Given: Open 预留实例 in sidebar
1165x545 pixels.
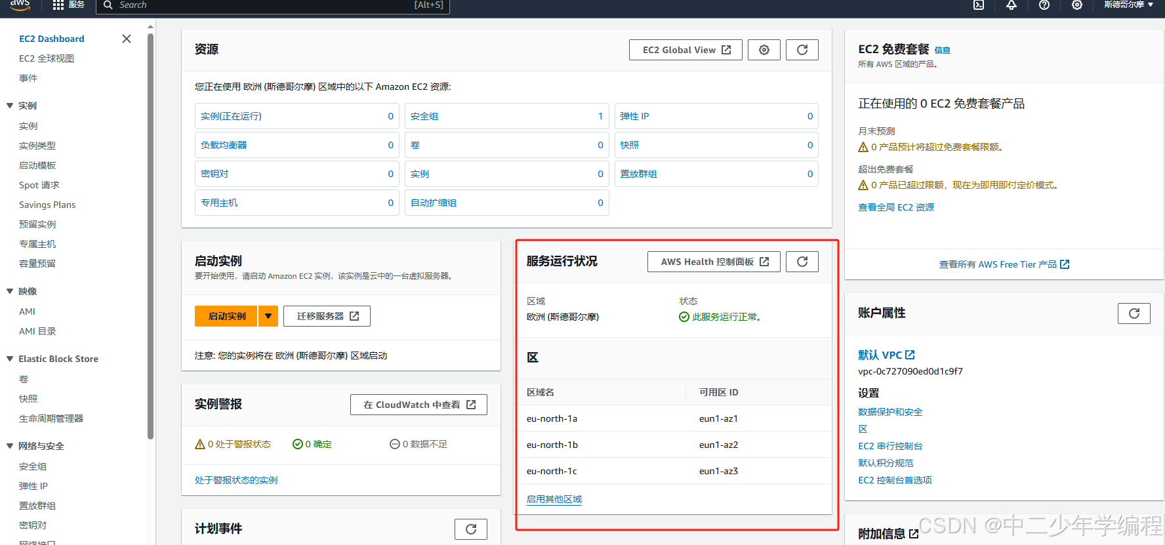Looking at the screenshot, I should [37, 224].
